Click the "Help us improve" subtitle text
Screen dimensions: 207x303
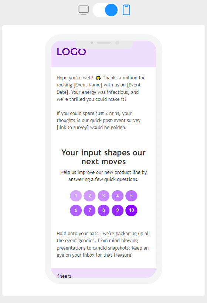pos(103,176)
